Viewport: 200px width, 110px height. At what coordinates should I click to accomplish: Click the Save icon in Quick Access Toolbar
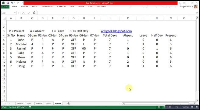coord(8,3)
